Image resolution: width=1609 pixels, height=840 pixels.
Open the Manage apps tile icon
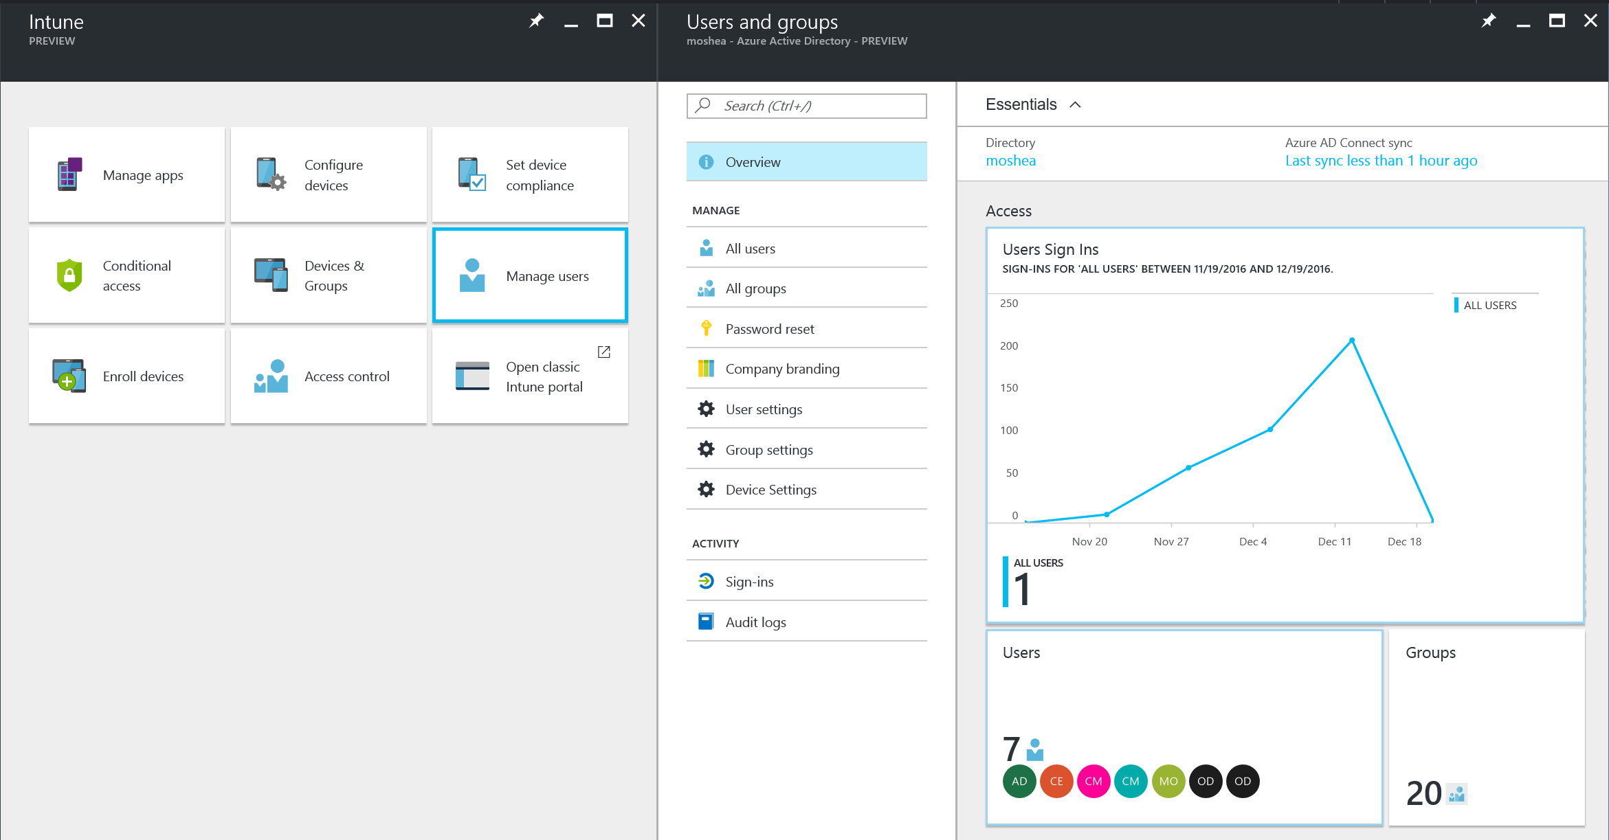pos(69,174)
